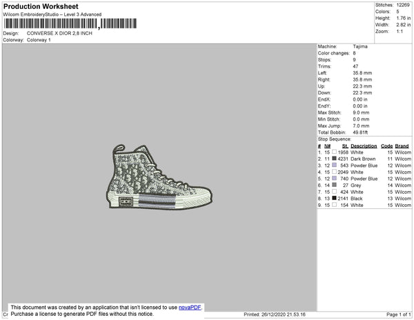
Task: Click stitch count '424' in stop 7
Action: (x=344, y=192)
